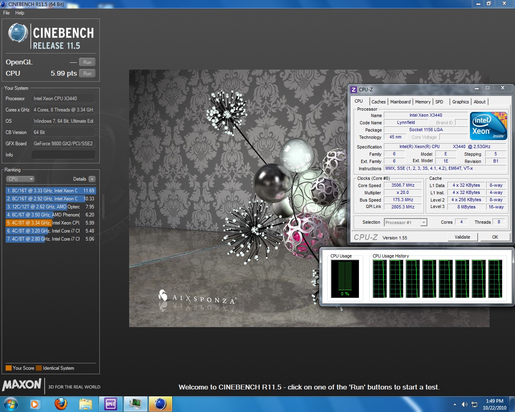The height and width of the screenshot is (412, 515).
Task: Minimize the CPU-Z window
Action: [476, 88]
